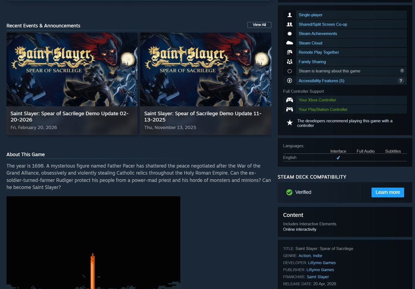Click the Xbox controller gamepad icon
Viewport: 415px width, 289px height.
coord(289,100)
